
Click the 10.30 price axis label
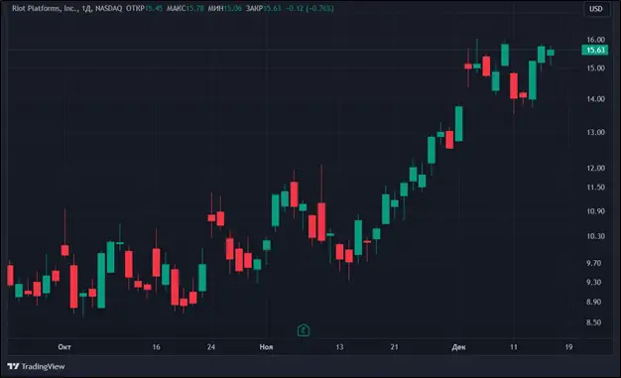click(595, 236)
